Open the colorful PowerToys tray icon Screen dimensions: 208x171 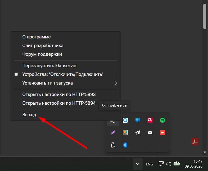point(125,133)
